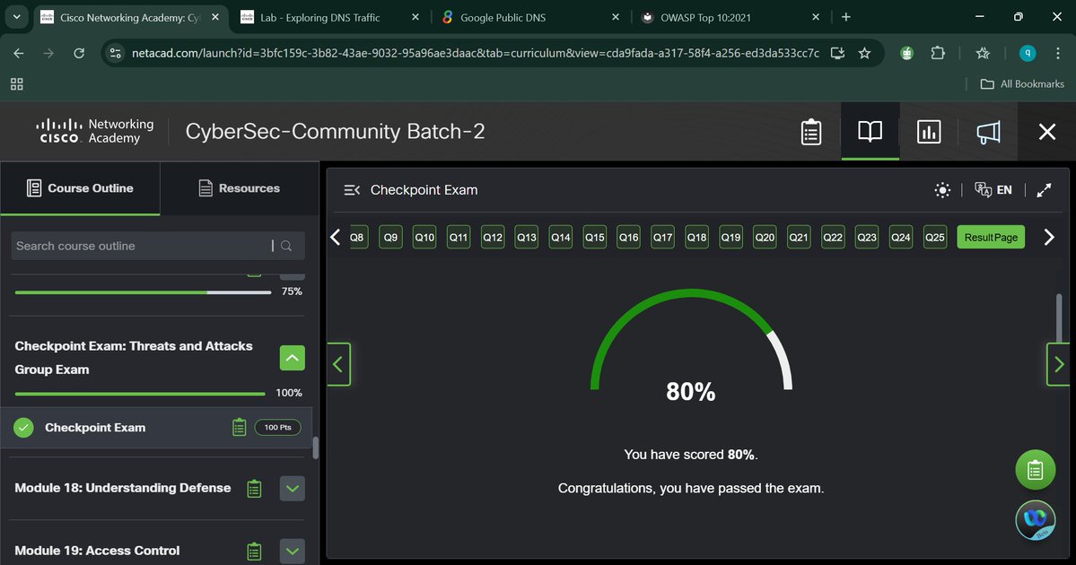This screenshot has height=565, width=1076.
Task: Reload the page with browser refresh icon
Action: pos(79,53)
